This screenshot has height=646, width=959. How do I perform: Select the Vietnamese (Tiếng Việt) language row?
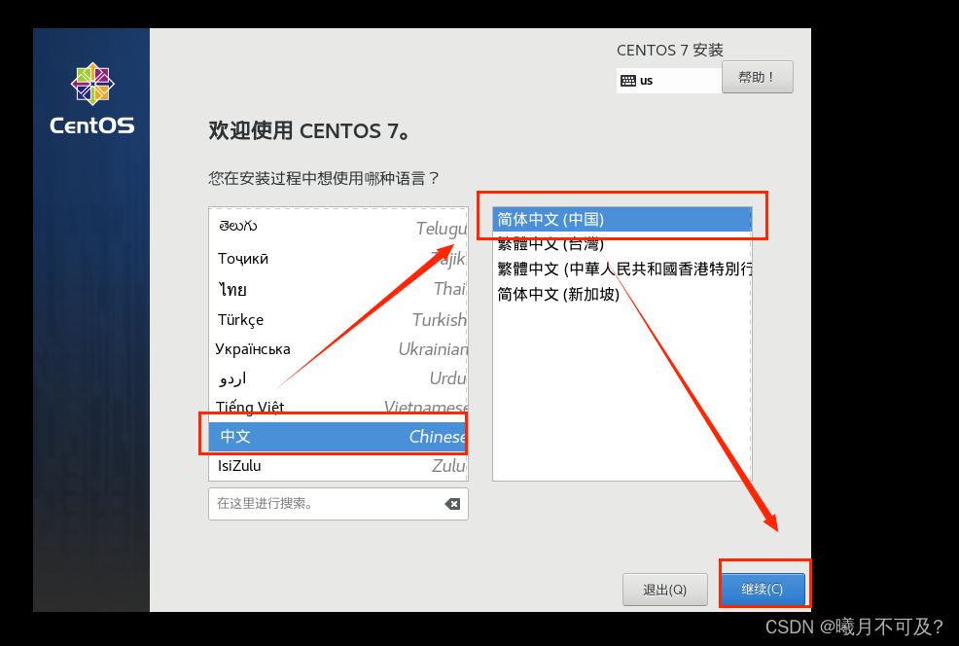(x=338, y=407)
